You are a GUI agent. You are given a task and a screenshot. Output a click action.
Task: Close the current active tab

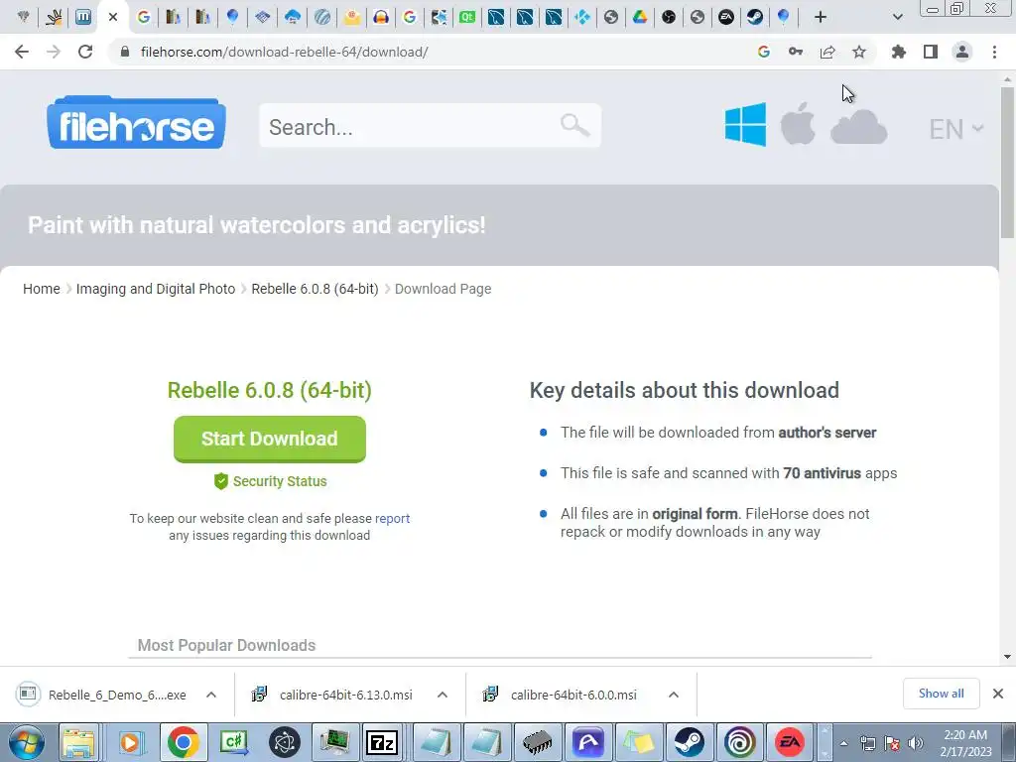113,18
